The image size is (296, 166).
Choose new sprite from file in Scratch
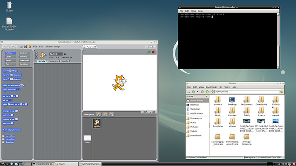105,114
